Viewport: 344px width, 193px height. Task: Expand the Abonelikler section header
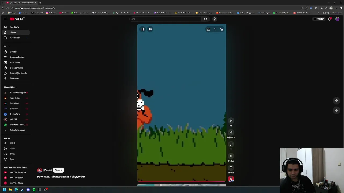10,87
